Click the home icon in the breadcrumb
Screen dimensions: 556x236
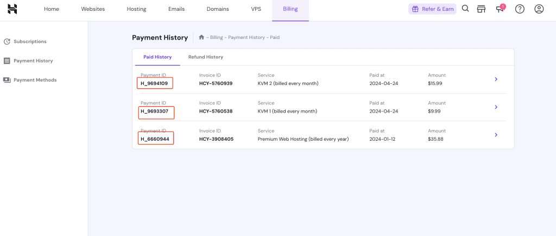coord(201,37)
